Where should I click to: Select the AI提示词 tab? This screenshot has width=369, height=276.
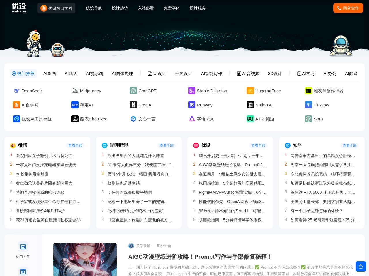[x=95, y=74]
